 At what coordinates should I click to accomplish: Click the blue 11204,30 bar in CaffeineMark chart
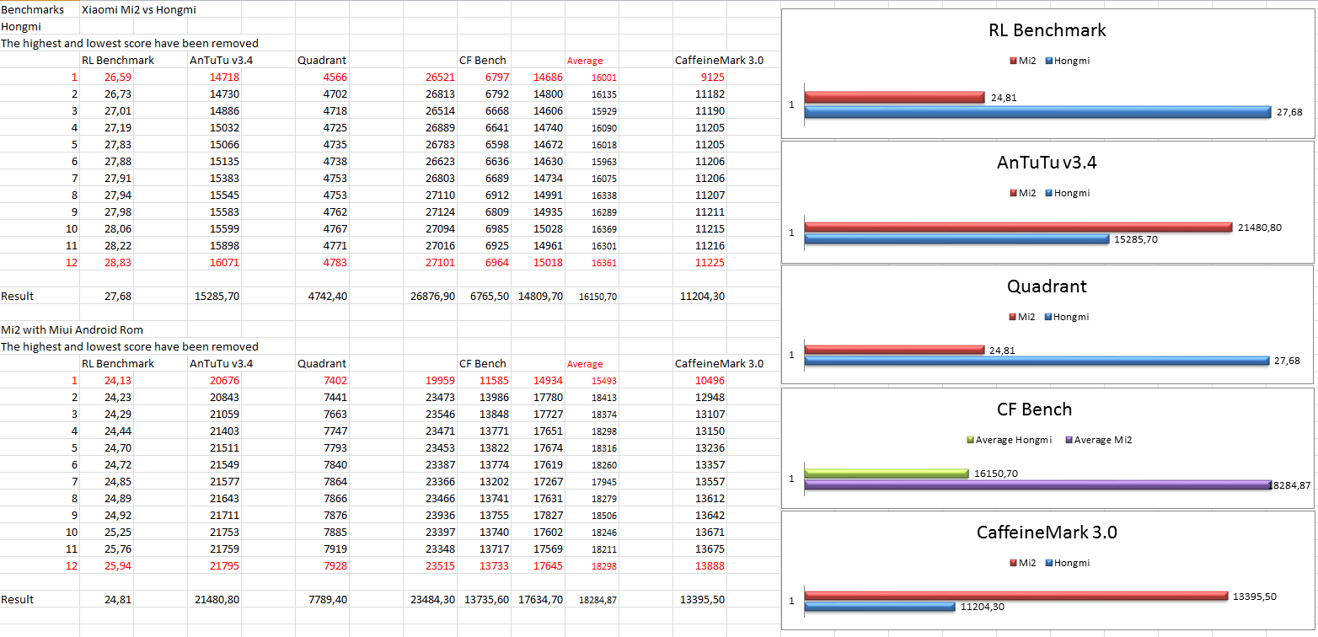(880, 607)
